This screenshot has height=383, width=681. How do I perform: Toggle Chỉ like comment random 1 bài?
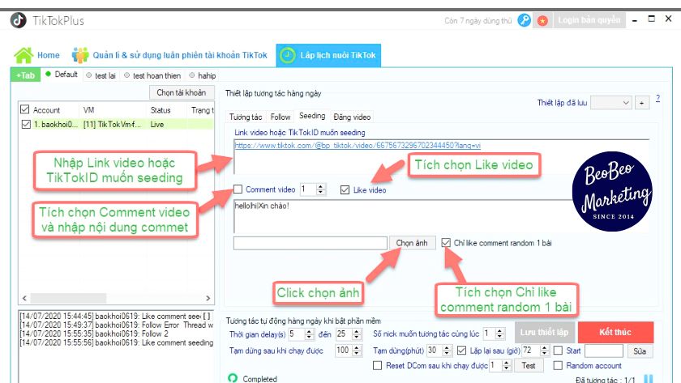tap(447, 242)
